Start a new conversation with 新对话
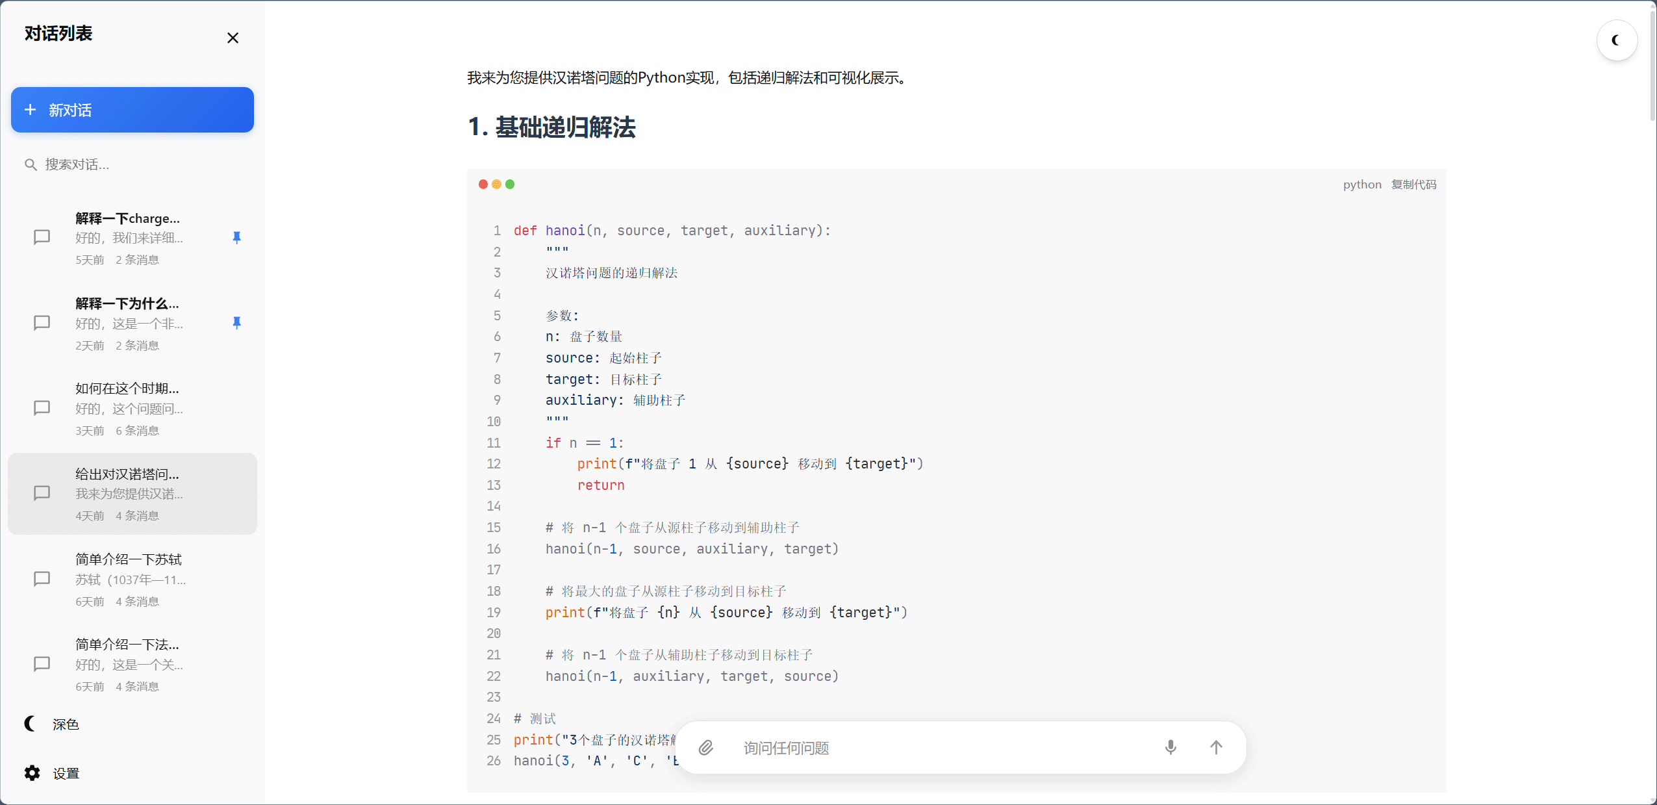Screen dimensions: 1657x805 (x=133, y=110)
